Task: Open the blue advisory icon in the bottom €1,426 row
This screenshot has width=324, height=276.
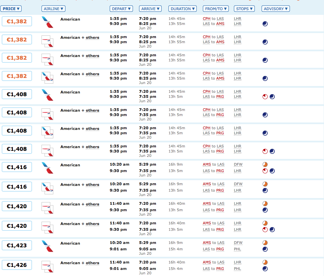Action: click(x=265, y=269)
